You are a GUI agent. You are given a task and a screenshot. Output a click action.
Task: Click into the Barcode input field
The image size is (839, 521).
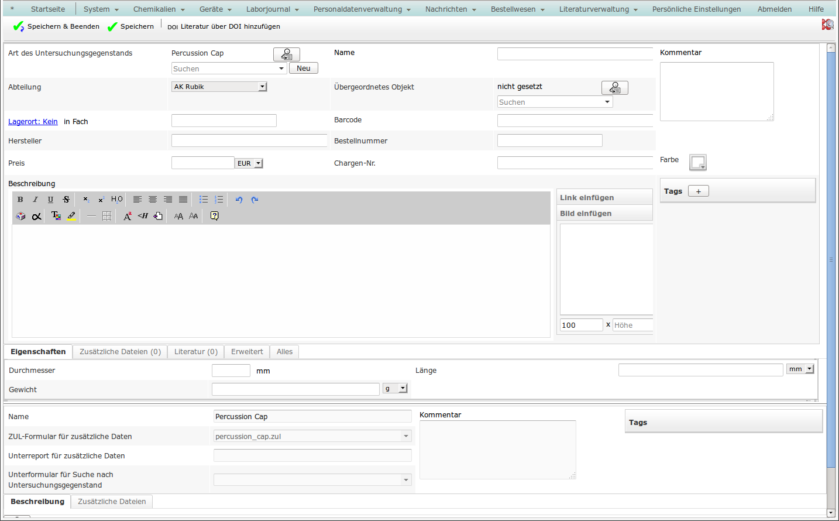(x=575, y=121)
